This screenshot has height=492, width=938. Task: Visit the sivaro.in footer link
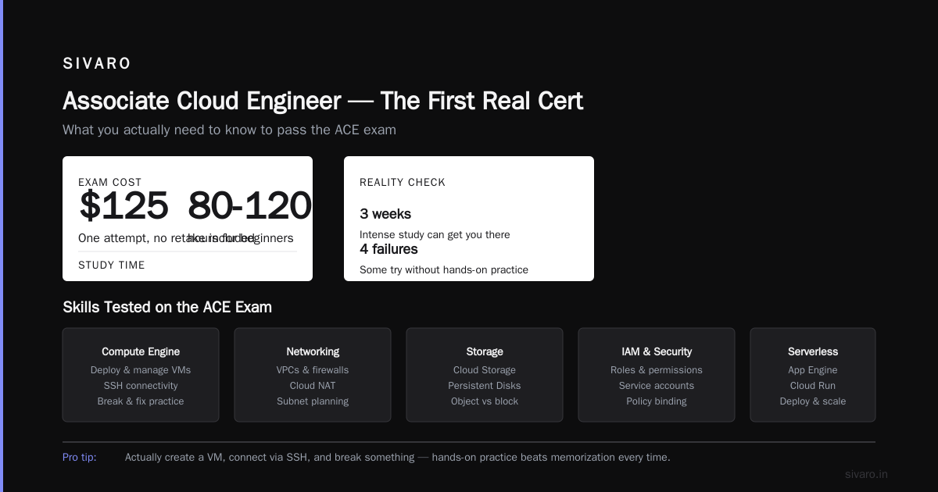tap(866, 474)
